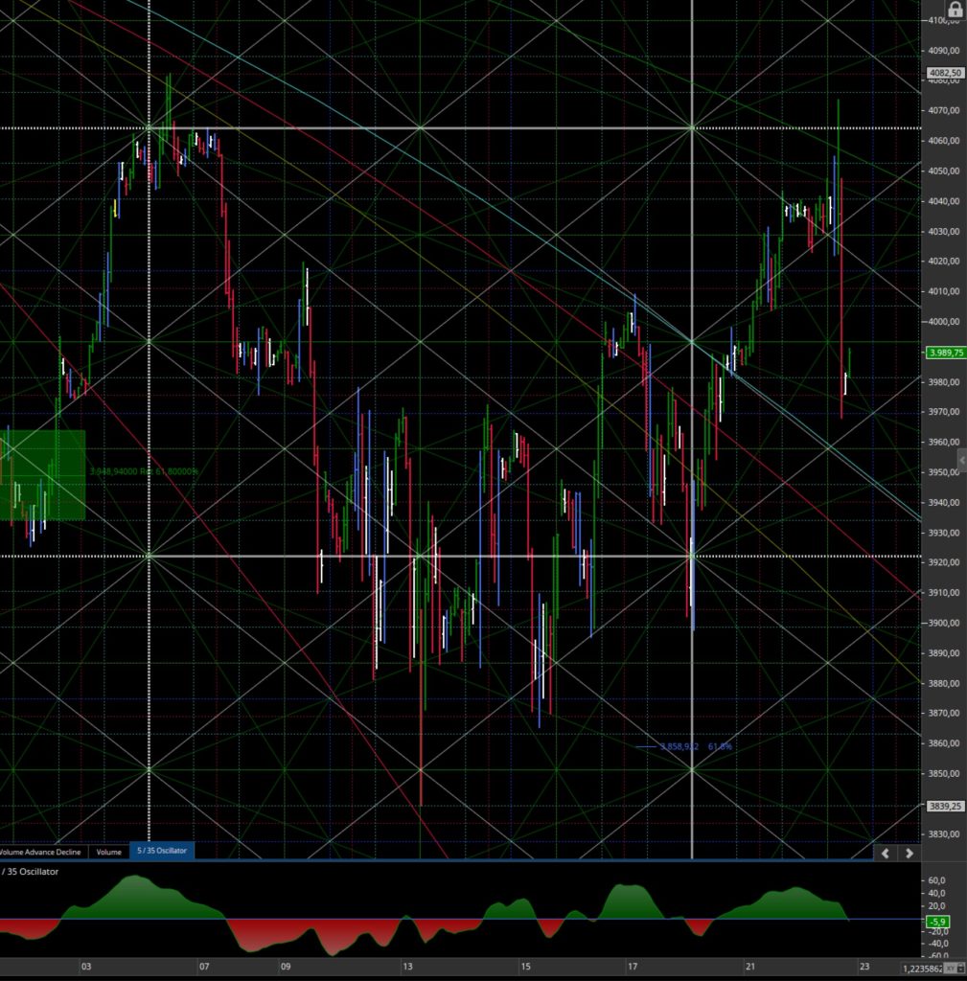967x981 pixels.
Task: Select the green highlighted rectangle on the chart
Action: [42, 475]
